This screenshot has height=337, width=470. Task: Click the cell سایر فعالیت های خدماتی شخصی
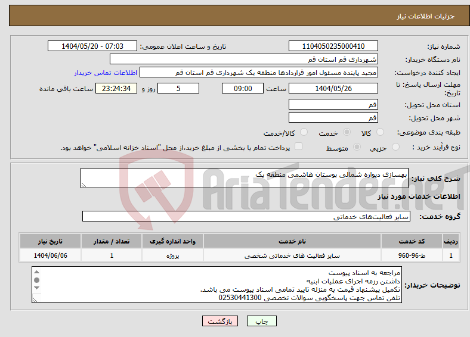[292, 255]
